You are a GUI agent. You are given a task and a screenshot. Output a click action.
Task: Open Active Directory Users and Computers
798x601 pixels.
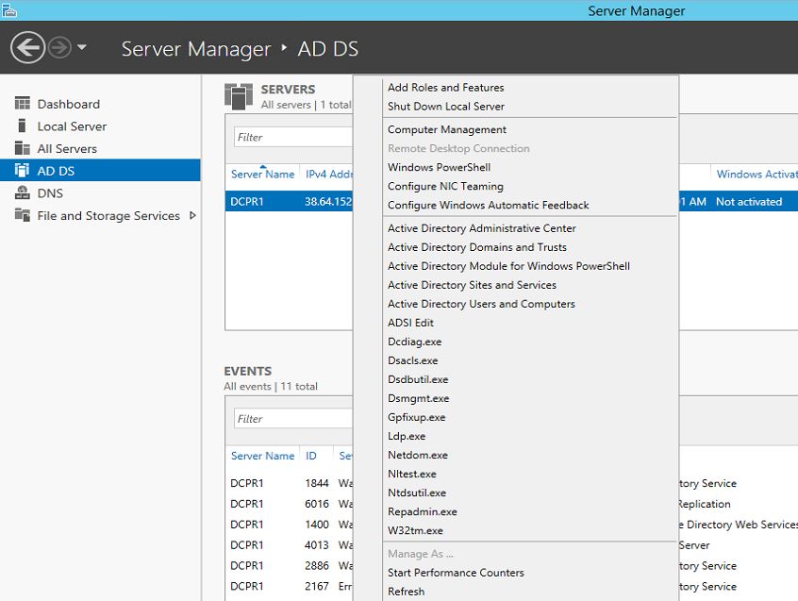tap(481, 304)
